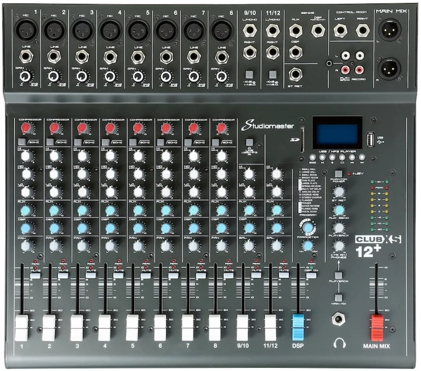Toggle the 80Hz filter on channel 3
Viewport: 421px width, 371px height.
point(78,142)
